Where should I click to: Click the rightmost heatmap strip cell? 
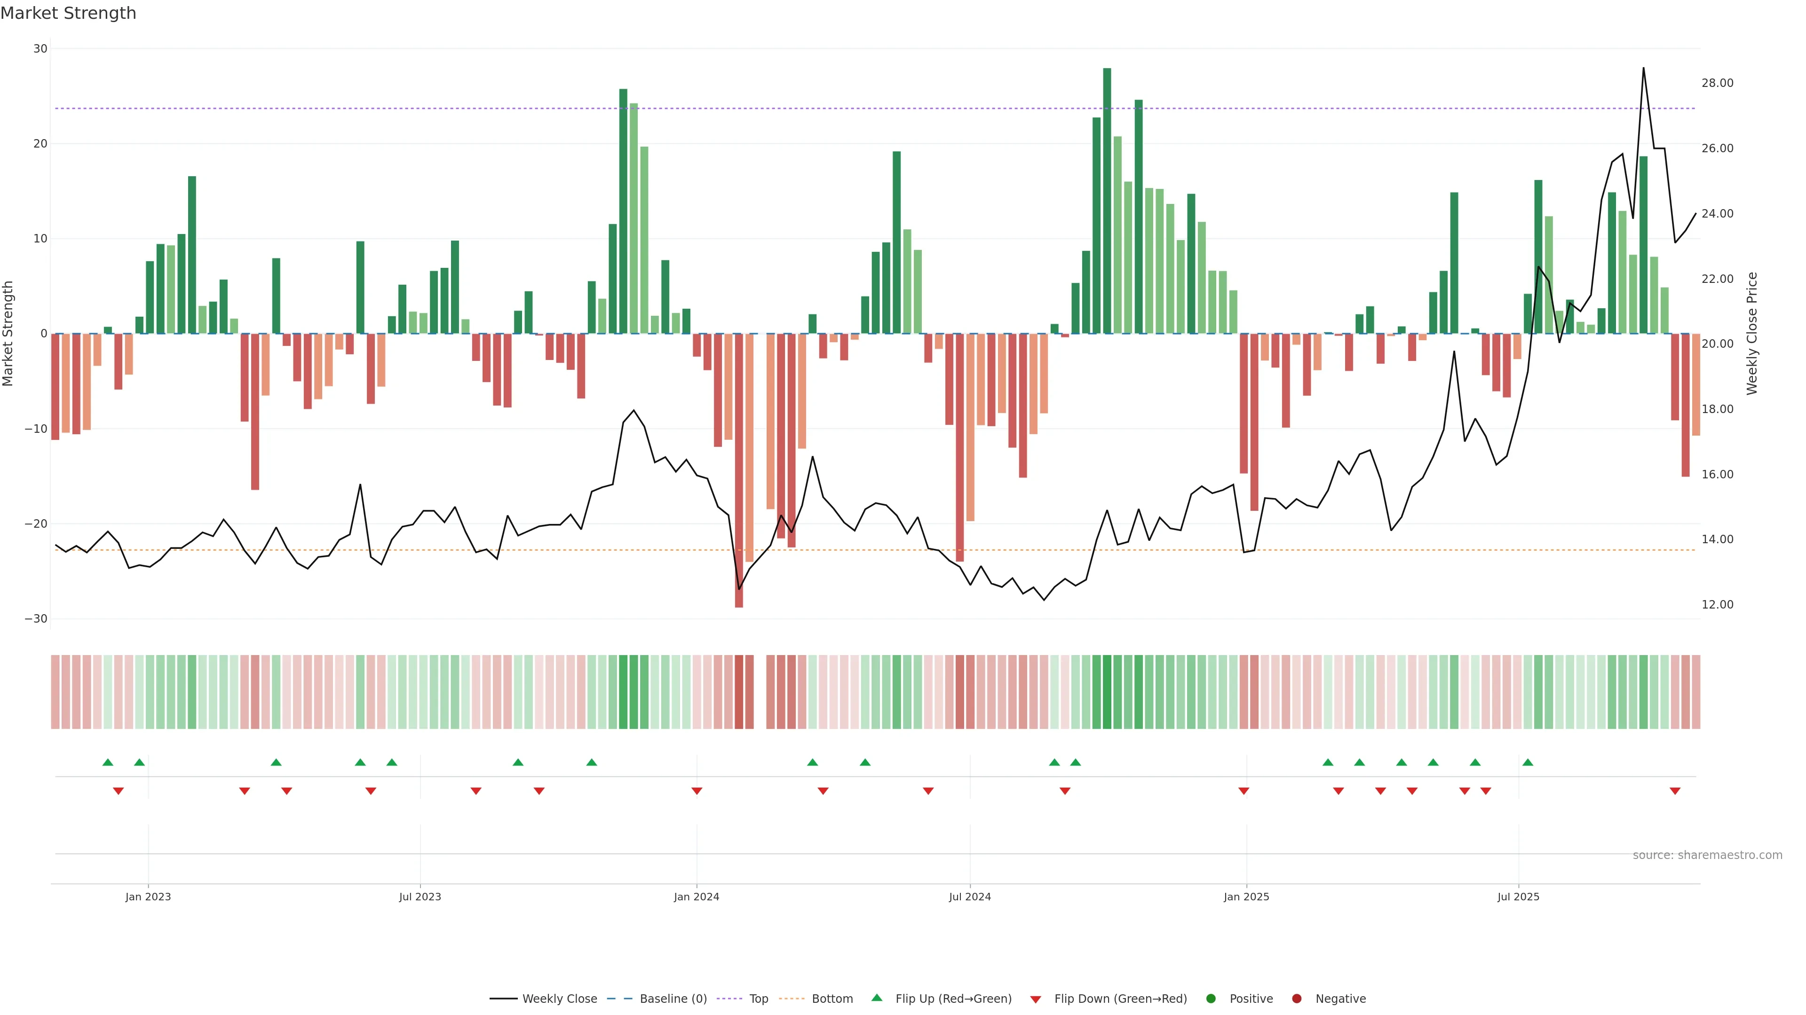pos(1696,691)
